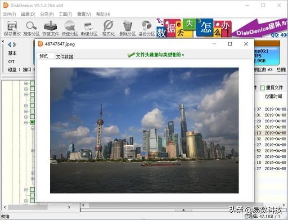Launch Recover Files (恢复文件) tool
The width and height of the screenshot is (288, 220).
point(51,28)
